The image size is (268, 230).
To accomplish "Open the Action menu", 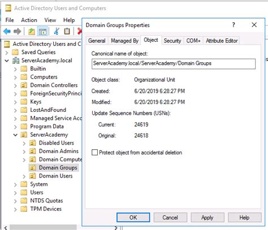I will click(x=29, y=20).
